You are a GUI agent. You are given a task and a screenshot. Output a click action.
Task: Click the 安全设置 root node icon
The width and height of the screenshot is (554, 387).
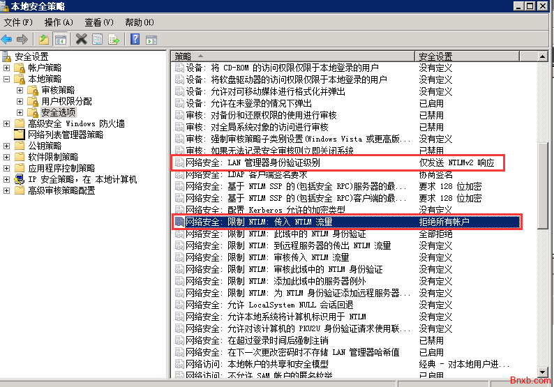(x=7, y=56)
